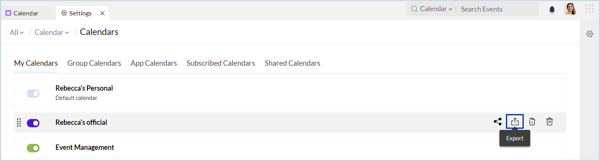Expand the All breadcrumb dropdown
Screen dimensions: 600x161
click(x=17, y=33)
